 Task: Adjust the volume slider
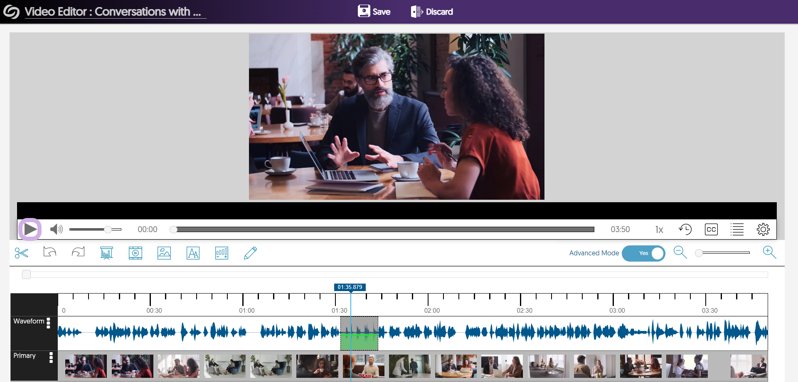(95, 229)
